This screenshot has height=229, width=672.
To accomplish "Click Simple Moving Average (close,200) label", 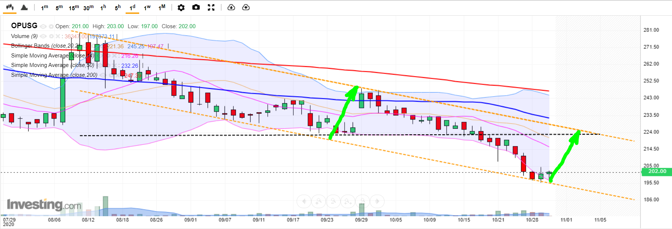I will [x=54, y=75].
